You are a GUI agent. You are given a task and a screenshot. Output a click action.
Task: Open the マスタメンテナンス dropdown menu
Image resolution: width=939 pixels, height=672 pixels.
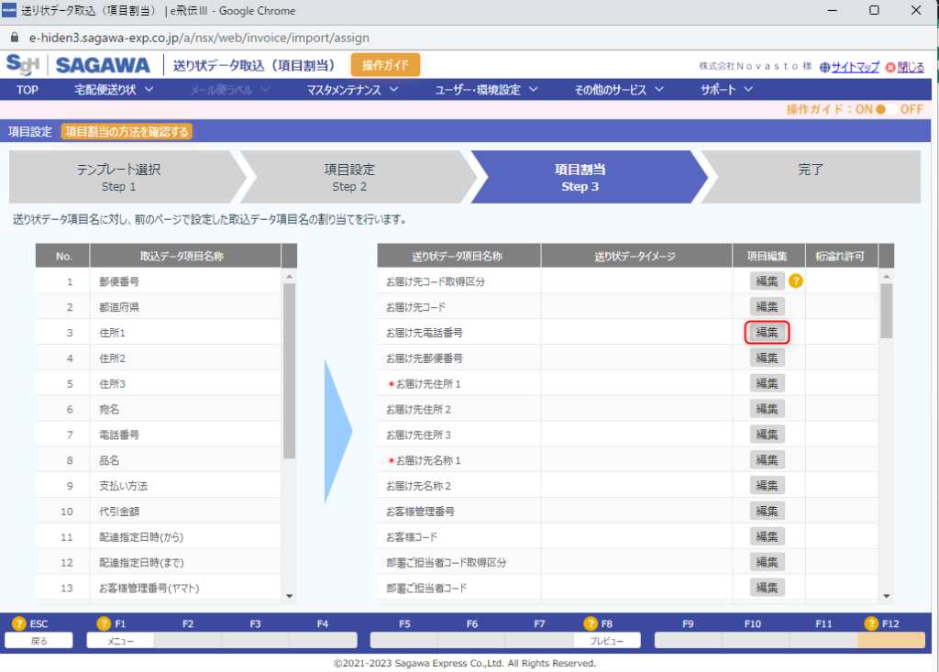[352, 90]
